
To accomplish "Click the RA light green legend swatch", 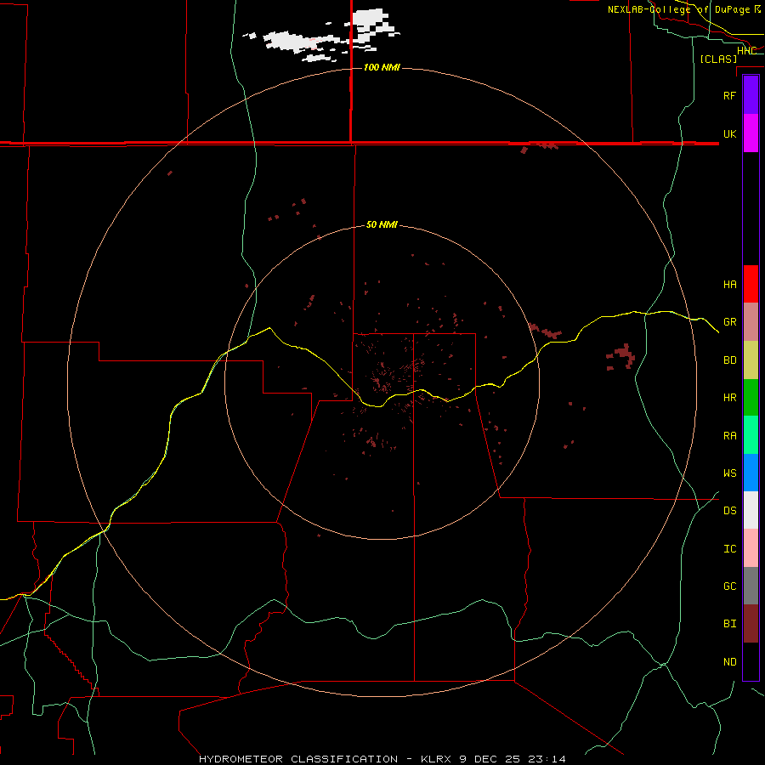I will click(x=751, y=435).
